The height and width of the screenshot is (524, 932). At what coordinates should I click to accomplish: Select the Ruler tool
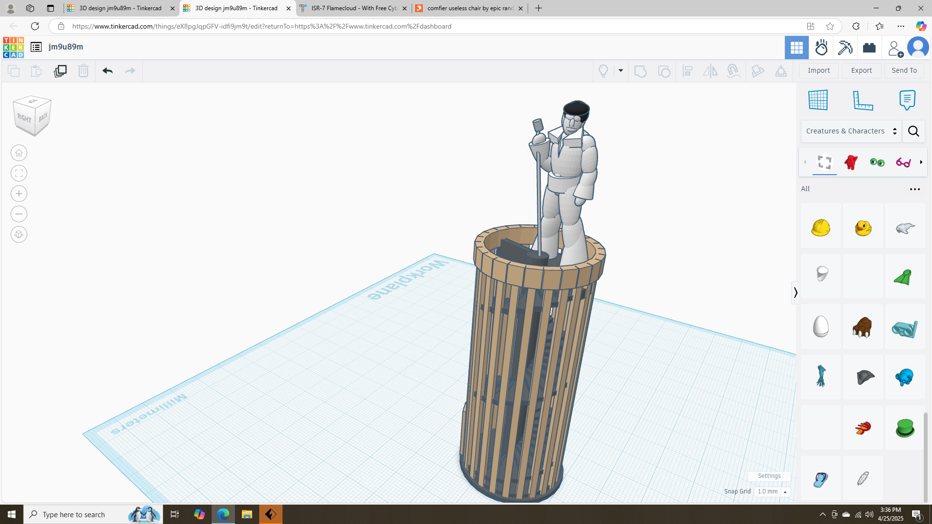pos(863,100)
